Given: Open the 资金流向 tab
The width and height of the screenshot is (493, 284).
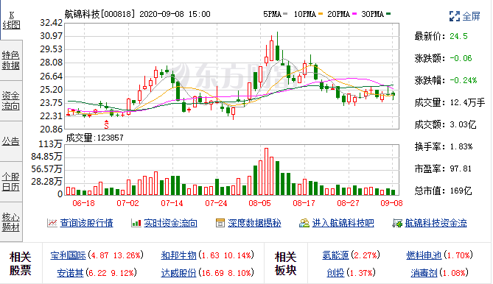Looking at the screenshot, I should pyautogui.click(x=11, y=101).
